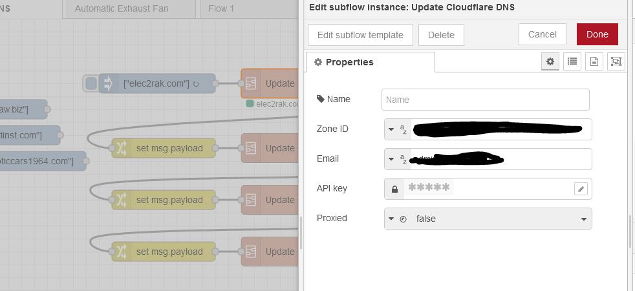Open node properties gear icon
The image size is (635, 291).
(x=550, y=61)
